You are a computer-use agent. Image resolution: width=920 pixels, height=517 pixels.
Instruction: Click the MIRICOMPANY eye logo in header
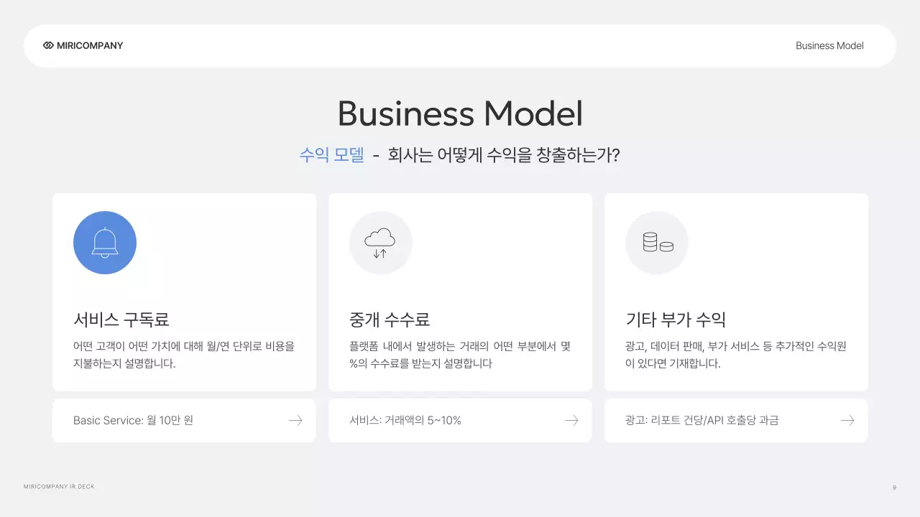(x=47, y=45)
